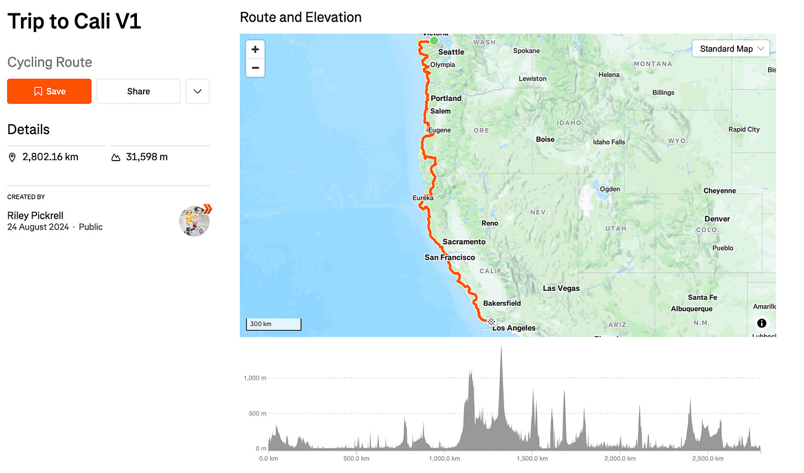804x473 pixels.
Task: Click the Details section heading
Action: tap(29, 130)
